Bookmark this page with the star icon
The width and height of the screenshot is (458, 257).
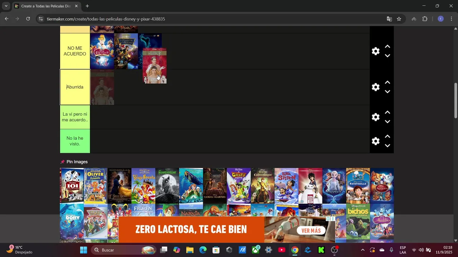[x=399, y=19]
